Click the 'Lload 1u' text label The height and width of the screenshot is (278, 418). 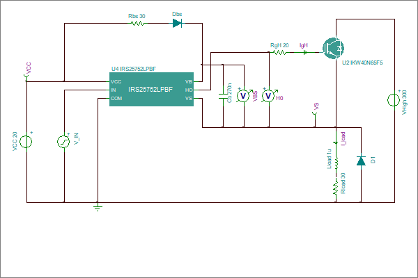(x=330, y=159)
